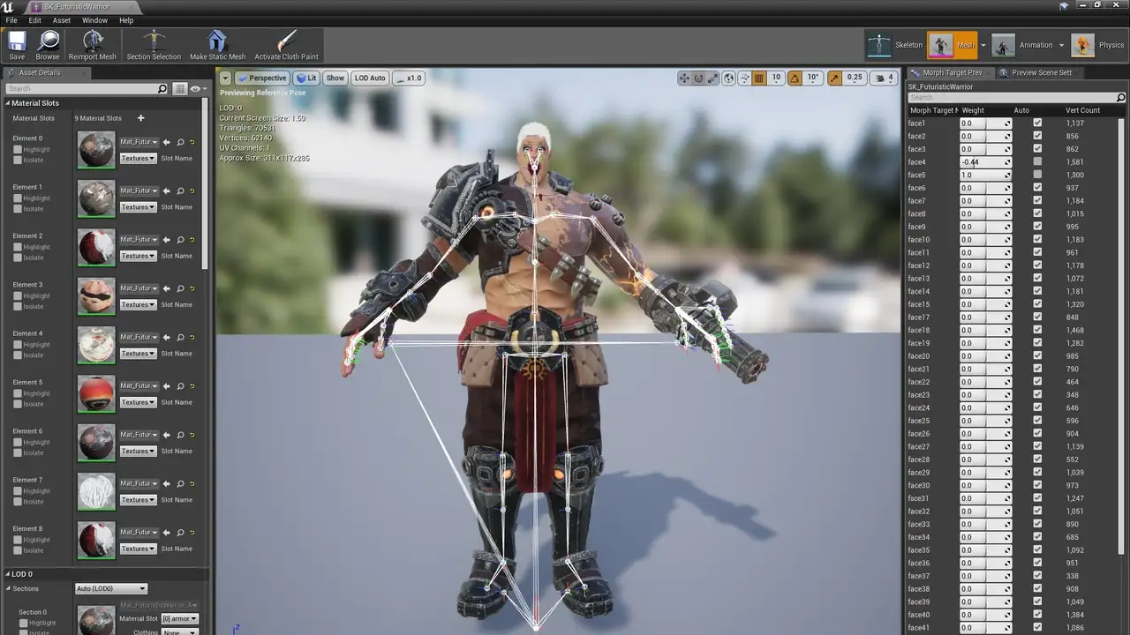Click the face5 weight slider field
1130x635 pixels.
tap(981, 175)
